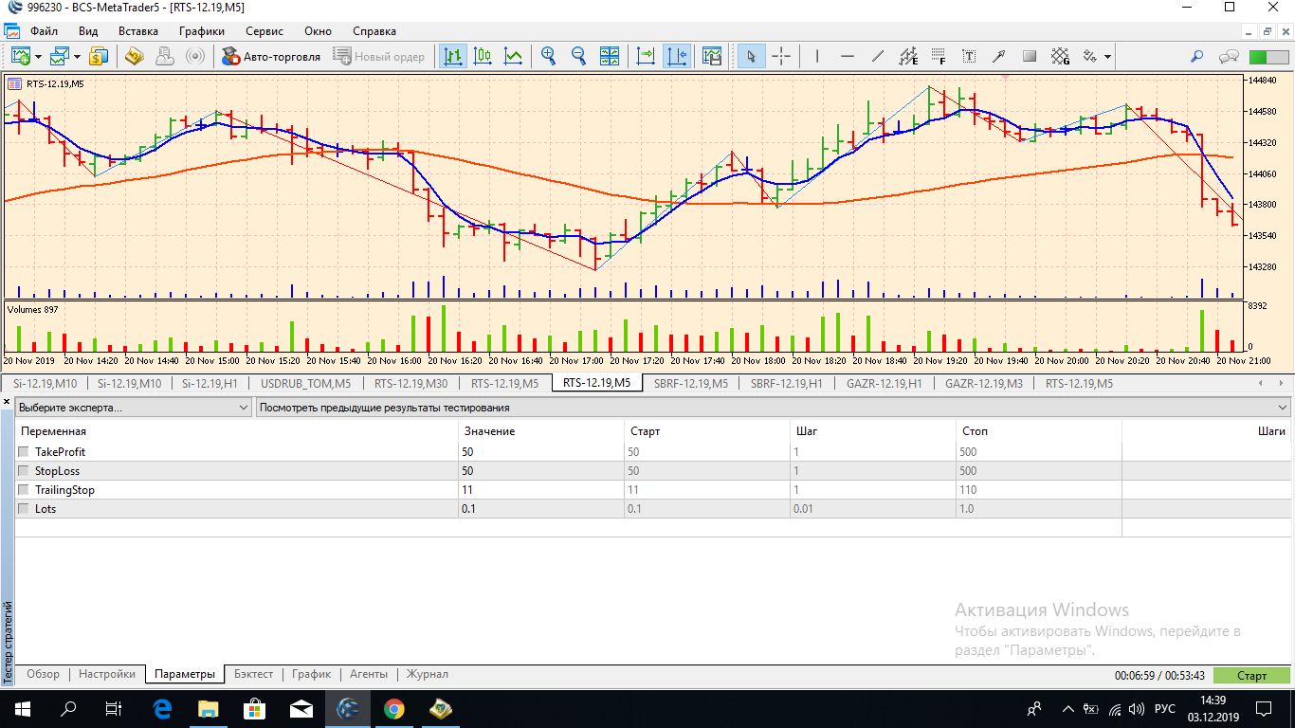The width and height of the screenshot is (1295, 728).
Task: Open the new chart toolbar icon
Action: coord(19,56)
